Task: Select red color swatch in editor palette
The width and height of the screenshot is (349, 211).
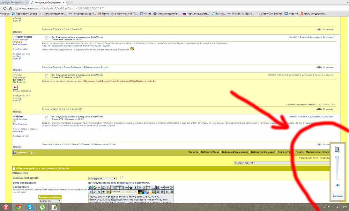Action: [x=139, y=193]
